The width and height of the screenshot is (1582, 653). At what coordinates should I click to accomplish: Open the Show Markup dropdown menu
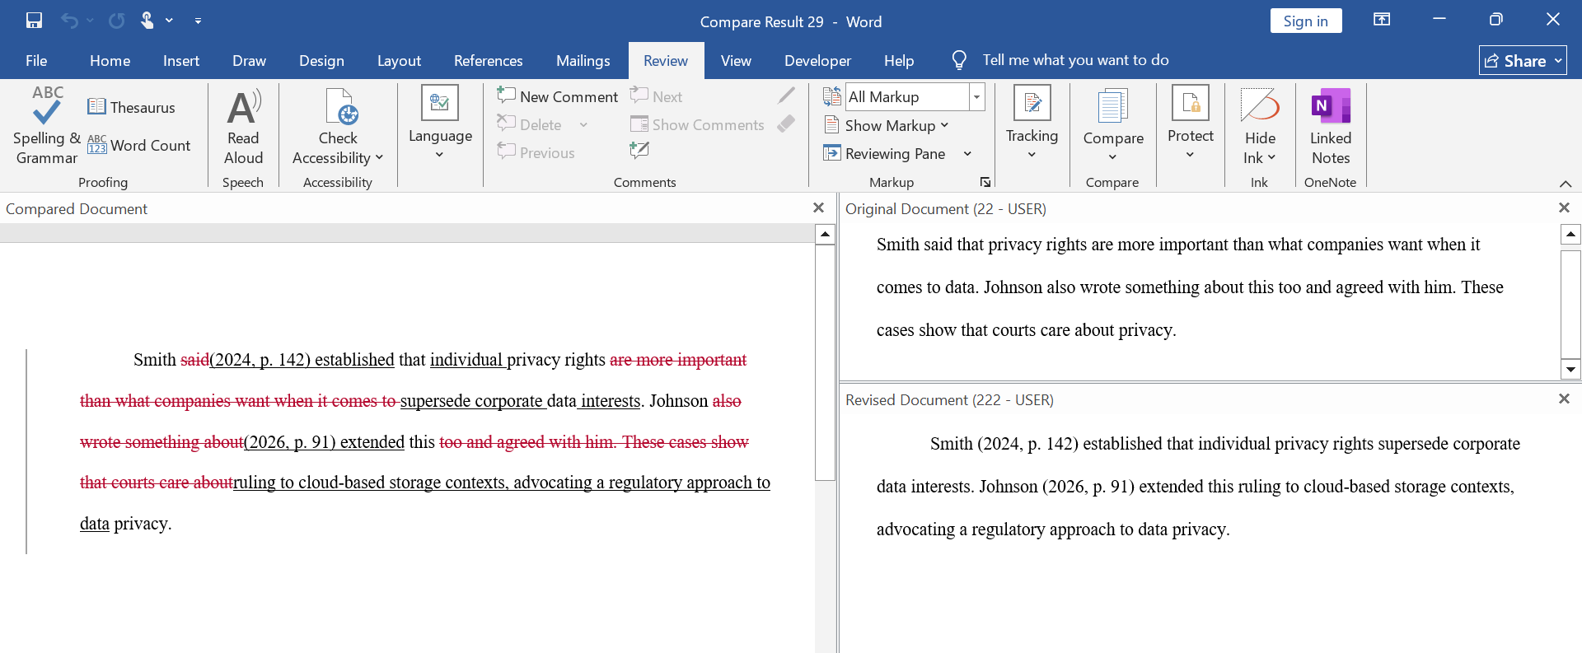(887, 125)
